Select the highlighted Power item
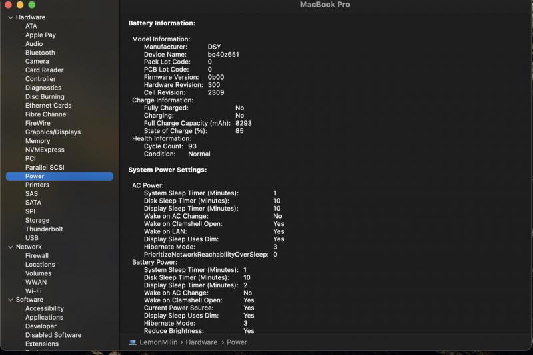The image size is (533, 355). [59, 176]
